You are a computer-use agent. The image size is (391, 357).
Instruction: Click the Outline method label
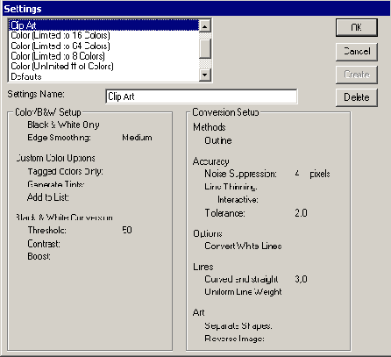(x=218, y=140)
